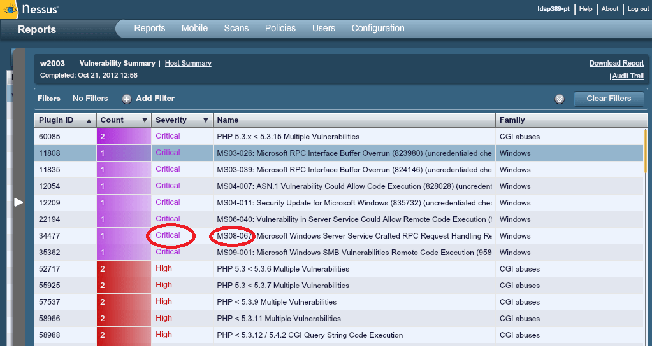The image size is (652, 346).
Task: Switch to the Mobile tab
Action: point(194,28)
